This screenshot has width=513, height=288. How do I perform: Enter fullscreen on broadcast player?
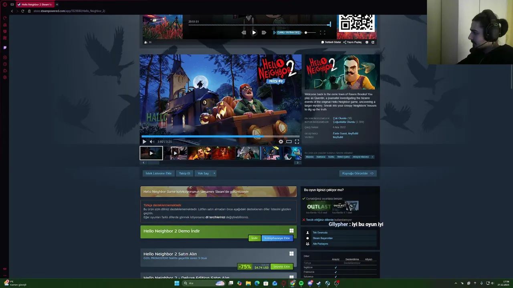point(323,32)
